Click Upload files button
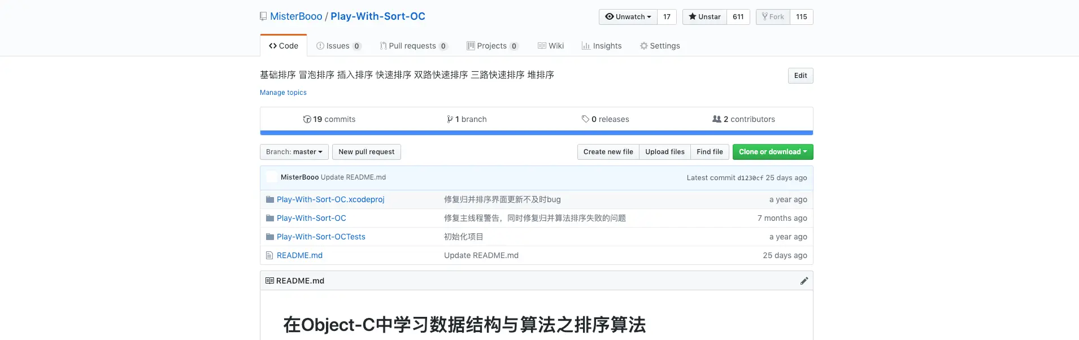 click(665, 152)
